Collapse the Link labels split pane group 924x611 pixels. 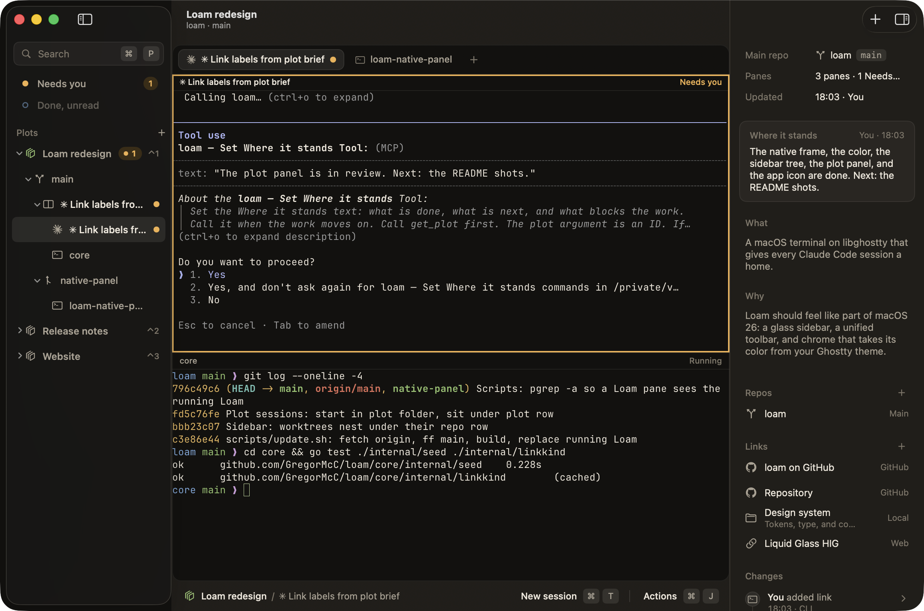37,204
